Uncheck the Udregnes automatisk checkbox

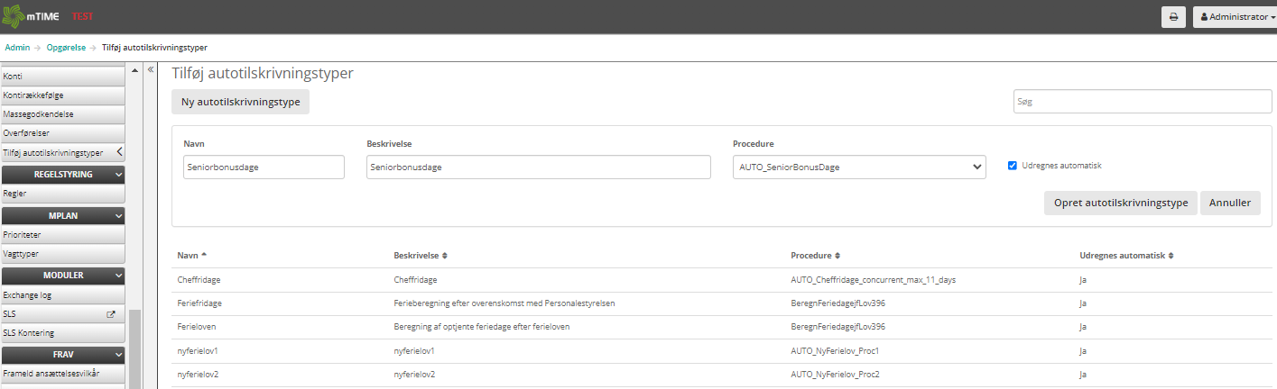[x=1013, y=166]
